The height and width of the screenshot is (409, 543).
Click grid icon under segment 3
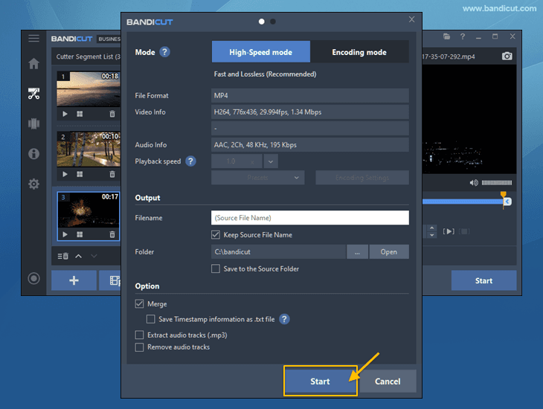(x=80, y=234)
